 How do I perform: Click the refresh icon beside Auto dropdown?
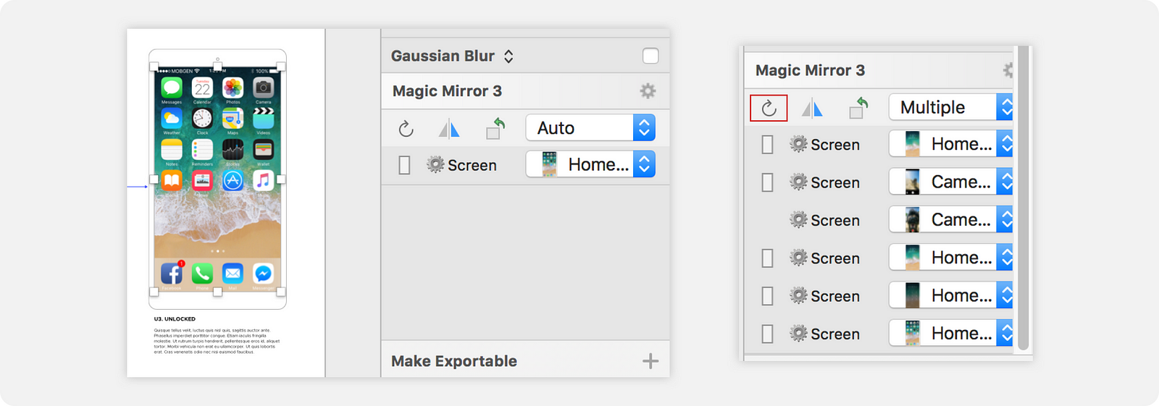pyautogui.click(x=406, y=129)
